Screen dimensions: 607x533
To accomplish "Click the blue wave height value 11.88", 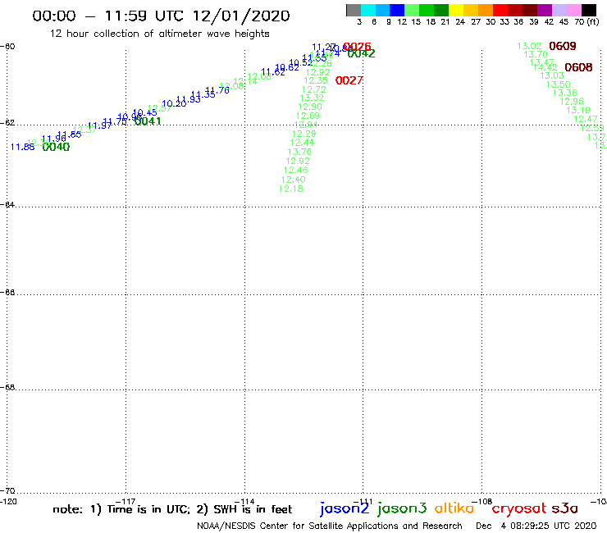I will (x=22, y=147).
